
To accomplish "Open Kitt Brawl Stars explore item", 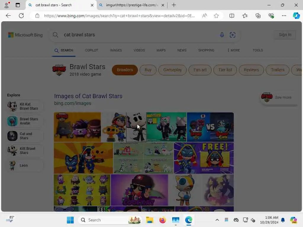I will coord(25,151).
